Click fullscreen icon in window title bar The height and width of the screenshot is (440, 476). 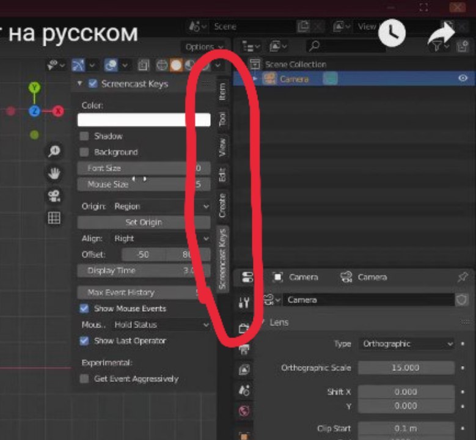[x=423, y=7]
